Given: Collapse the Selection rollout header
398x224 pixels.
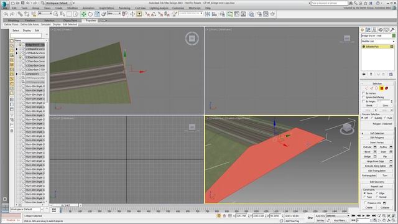Looking at the screenshot, I should (x=377, y=83).
